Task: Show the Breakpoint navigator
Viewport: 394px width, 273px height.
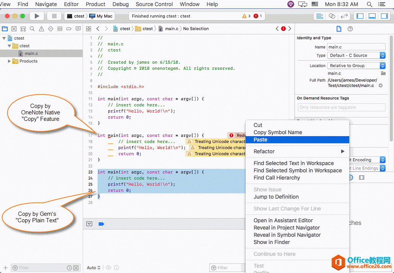Action: 69,29
